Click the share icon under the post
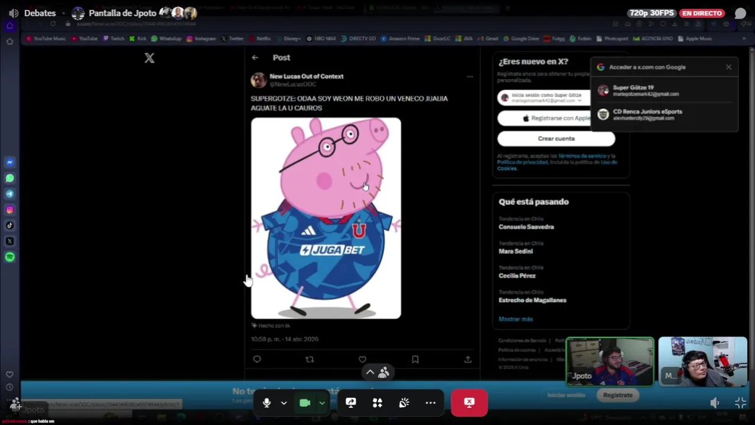Screen dimensions: 755x425 (467, 359)
